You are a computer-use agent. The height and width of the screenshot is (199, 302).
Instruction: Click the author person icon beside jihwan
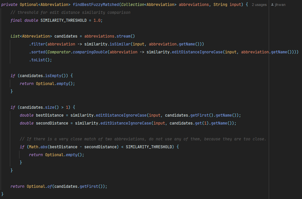[x=272, y=5]
